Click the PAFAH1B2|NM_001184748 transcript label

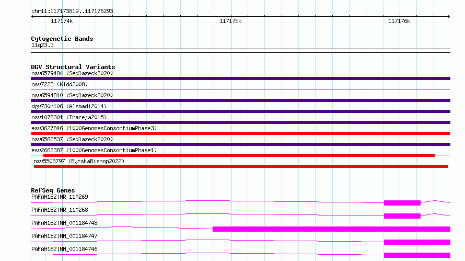(x=64, y=223)
